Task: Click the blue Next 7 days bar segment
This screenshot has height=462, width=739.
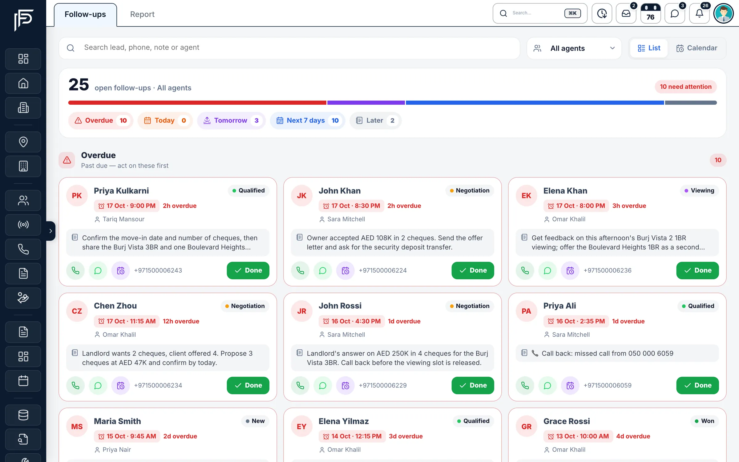Action: pos(535,103)
